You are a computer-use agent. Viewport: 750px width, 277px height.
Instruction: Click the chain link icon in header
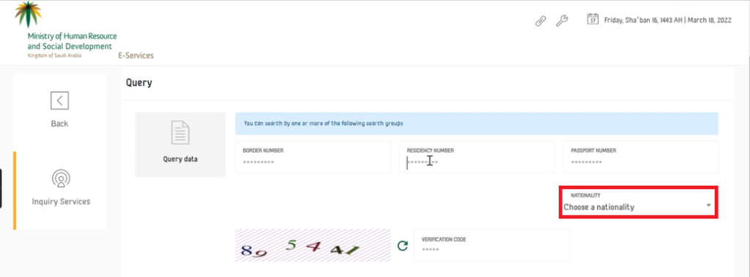point(541,21)
